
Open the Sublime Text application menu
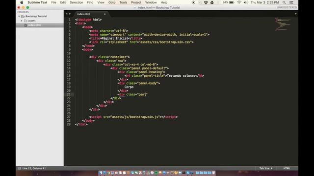pos(37,2)
